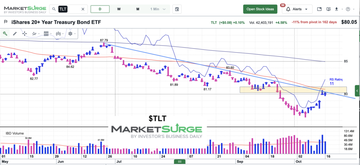
Task: Click the Open Stock Ideas button
Action: click(260, 9)
